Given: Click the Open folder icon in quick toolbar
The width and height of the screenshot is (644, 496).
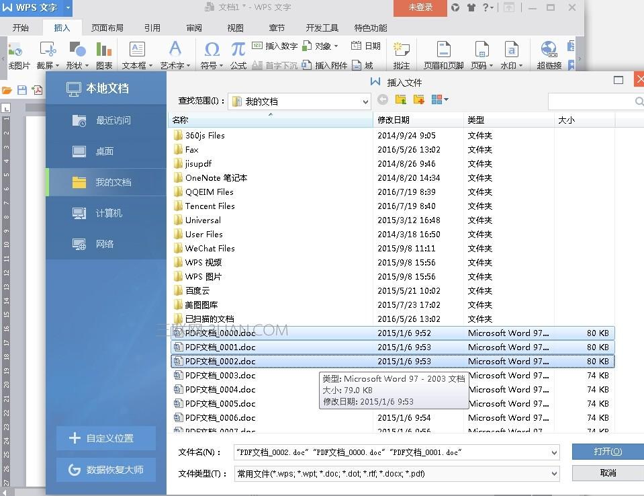Looking at the screenshot, I should click(7, 90).
